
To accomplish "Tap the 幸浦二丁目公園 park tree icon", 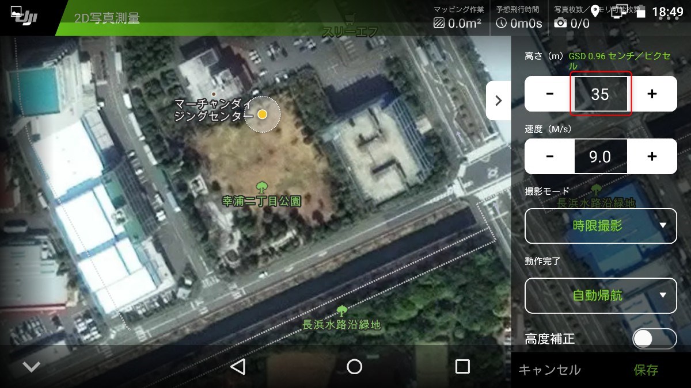I will [x=261, y=187].
